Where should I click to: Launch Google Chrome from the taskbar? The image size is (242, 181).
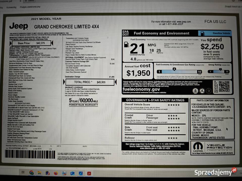point(32,173)
